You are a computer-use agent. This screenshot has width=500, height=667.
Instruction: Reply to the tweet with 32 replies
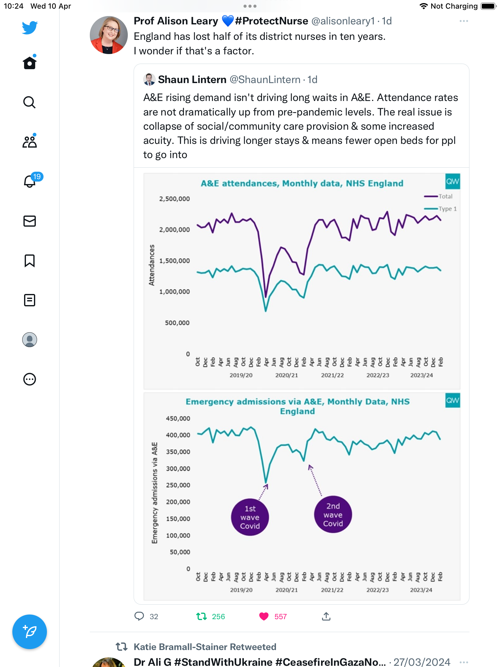(140, 616)
